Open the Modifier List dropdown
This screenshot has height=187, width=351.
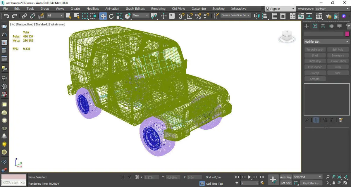point(326,41)
